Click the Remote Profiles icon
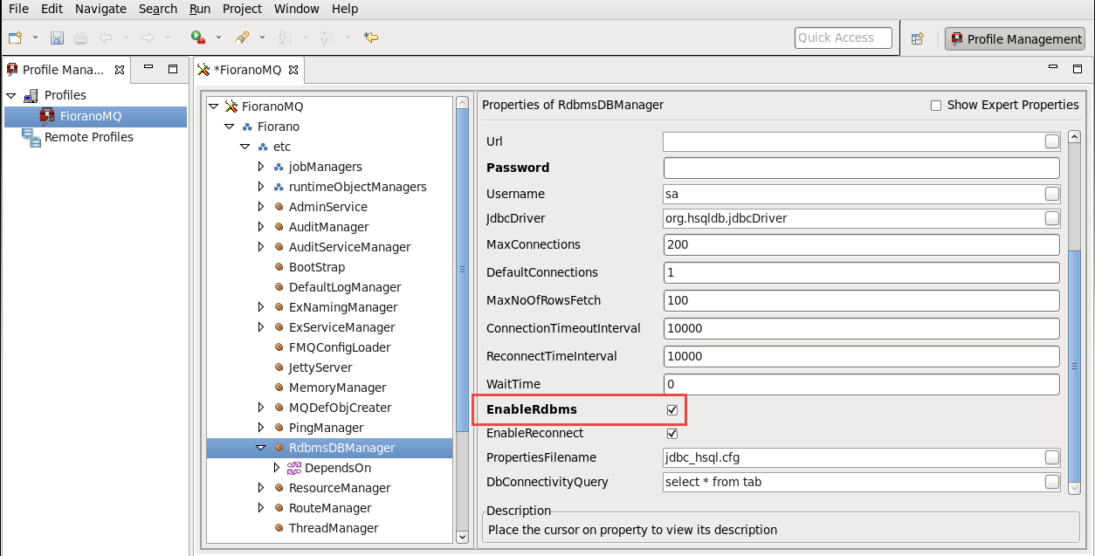Image resolution: width=1095 pixels, height=556 pixels. pyautogui.click(x=31, y=137)
